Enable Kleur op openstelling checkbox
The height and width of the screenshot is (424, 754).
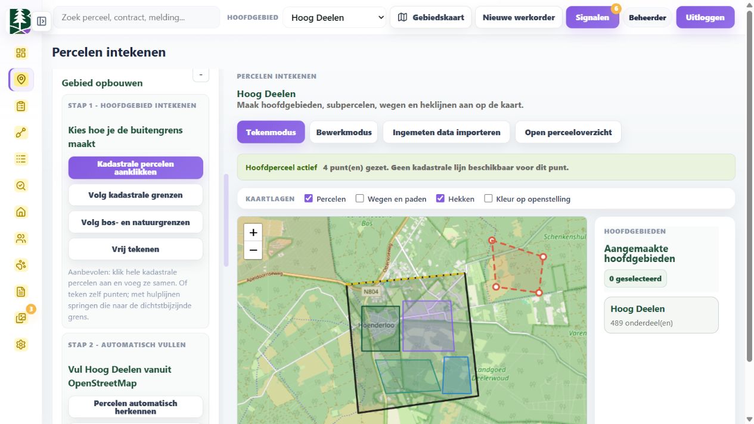tap(489, 198)
